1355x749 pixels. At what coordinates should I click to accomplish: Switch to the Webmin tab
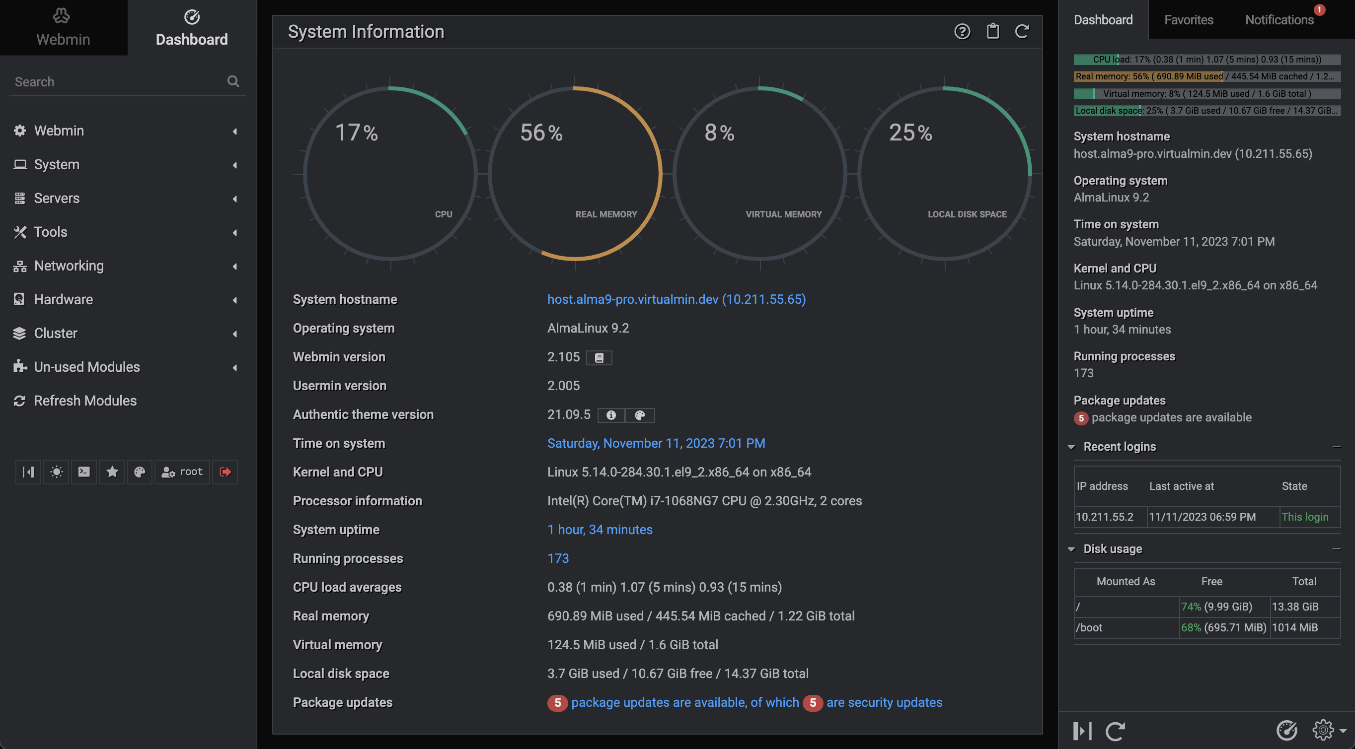[x=63, y=27]
